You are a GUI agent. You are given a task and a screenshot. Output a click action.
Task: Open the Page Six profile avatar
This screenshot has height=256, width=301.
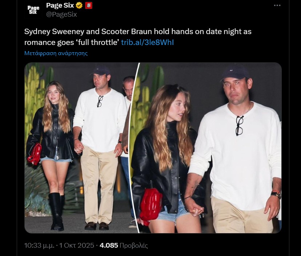[33, 10]
